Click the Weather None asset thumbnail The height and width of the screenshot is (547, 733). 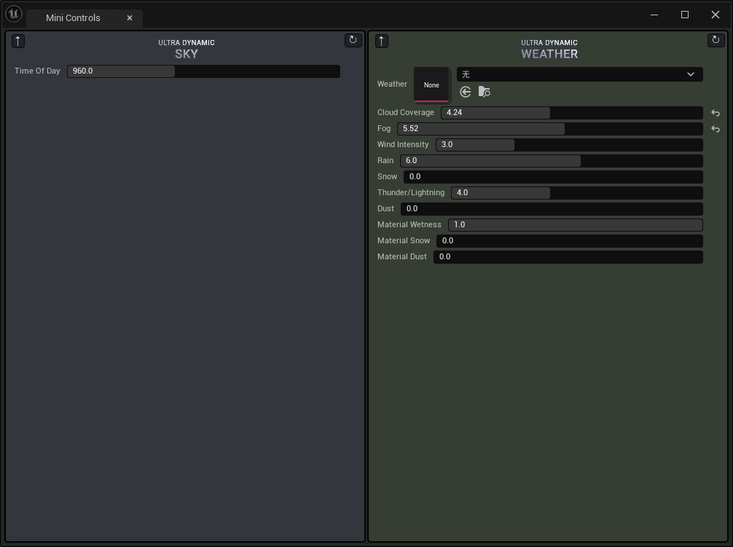pos(431,84)
